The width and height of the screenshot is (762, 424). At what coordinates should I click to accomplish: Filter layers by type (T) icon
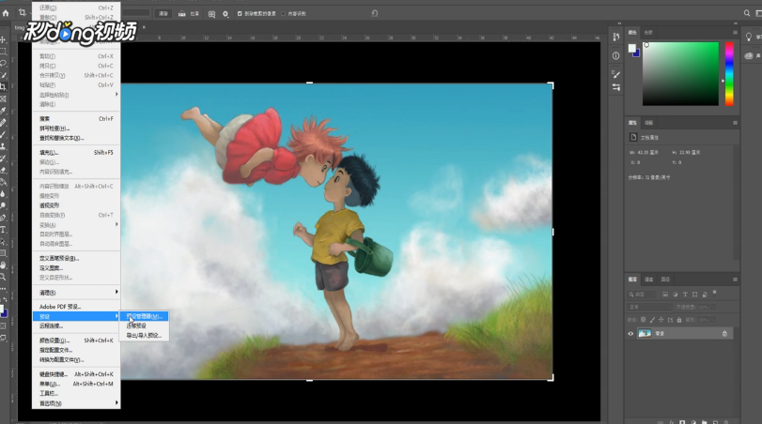[685, 295]
